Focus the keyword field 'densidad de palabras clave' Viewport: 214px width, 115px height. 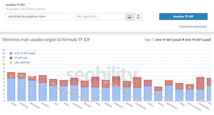click(x=38, y=17)
